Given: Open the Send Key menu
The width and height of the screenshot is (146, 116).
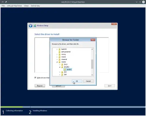Looking at the screenshot, I should click(35, 6).
